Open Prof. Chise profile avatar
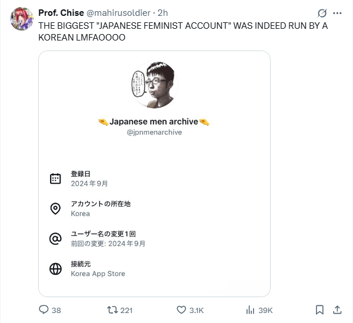The height and width of the screenshot is (323, 353). [x=21, y=19]
